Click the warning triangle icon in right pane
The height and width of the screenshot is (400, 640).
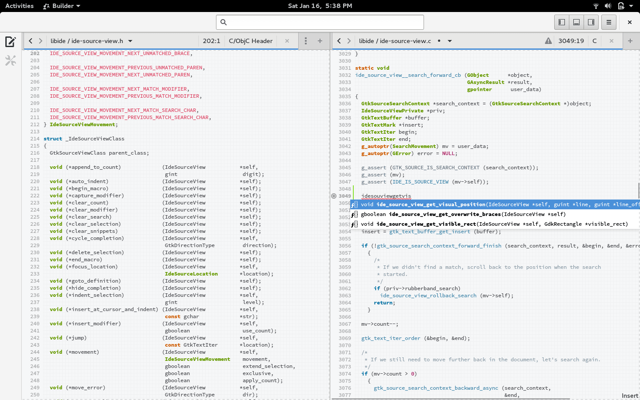point(548,41)
